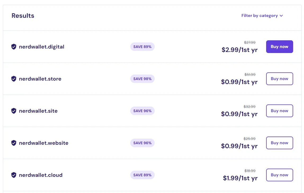
Task: Click the $1.99/1st yr price
Action: click(240, 178)
